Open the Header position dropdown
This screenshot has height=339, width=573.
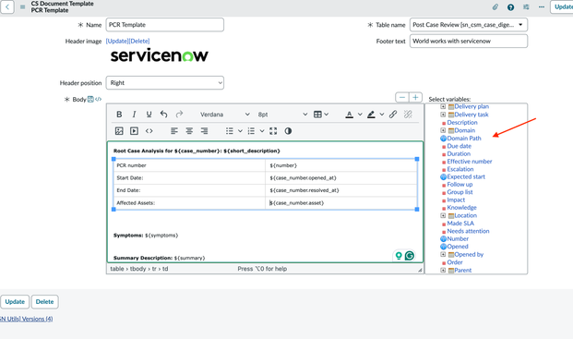point(165,82)
